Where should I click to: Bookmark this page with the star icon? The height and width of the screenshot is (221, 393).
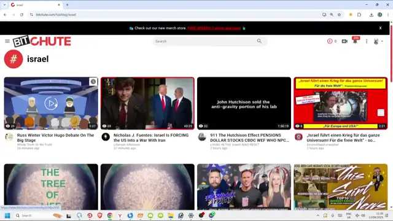point(339,15)
